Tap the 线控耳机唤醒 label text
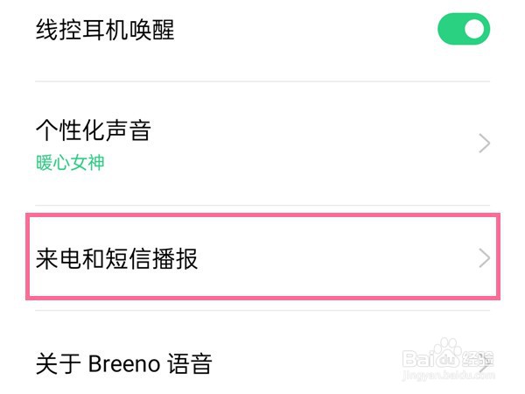 tap(105, 31)
